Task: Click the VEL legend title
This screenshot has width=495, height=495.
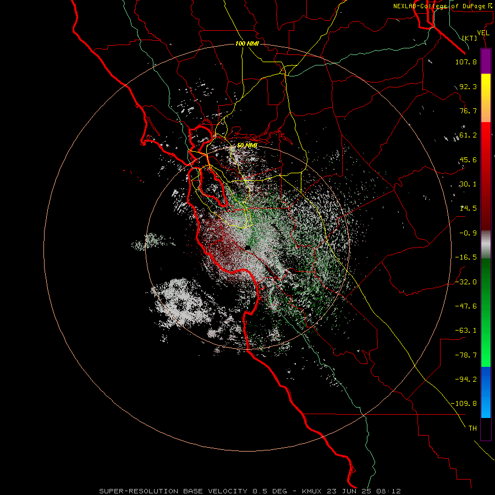Action: click(x=483, y=33)
